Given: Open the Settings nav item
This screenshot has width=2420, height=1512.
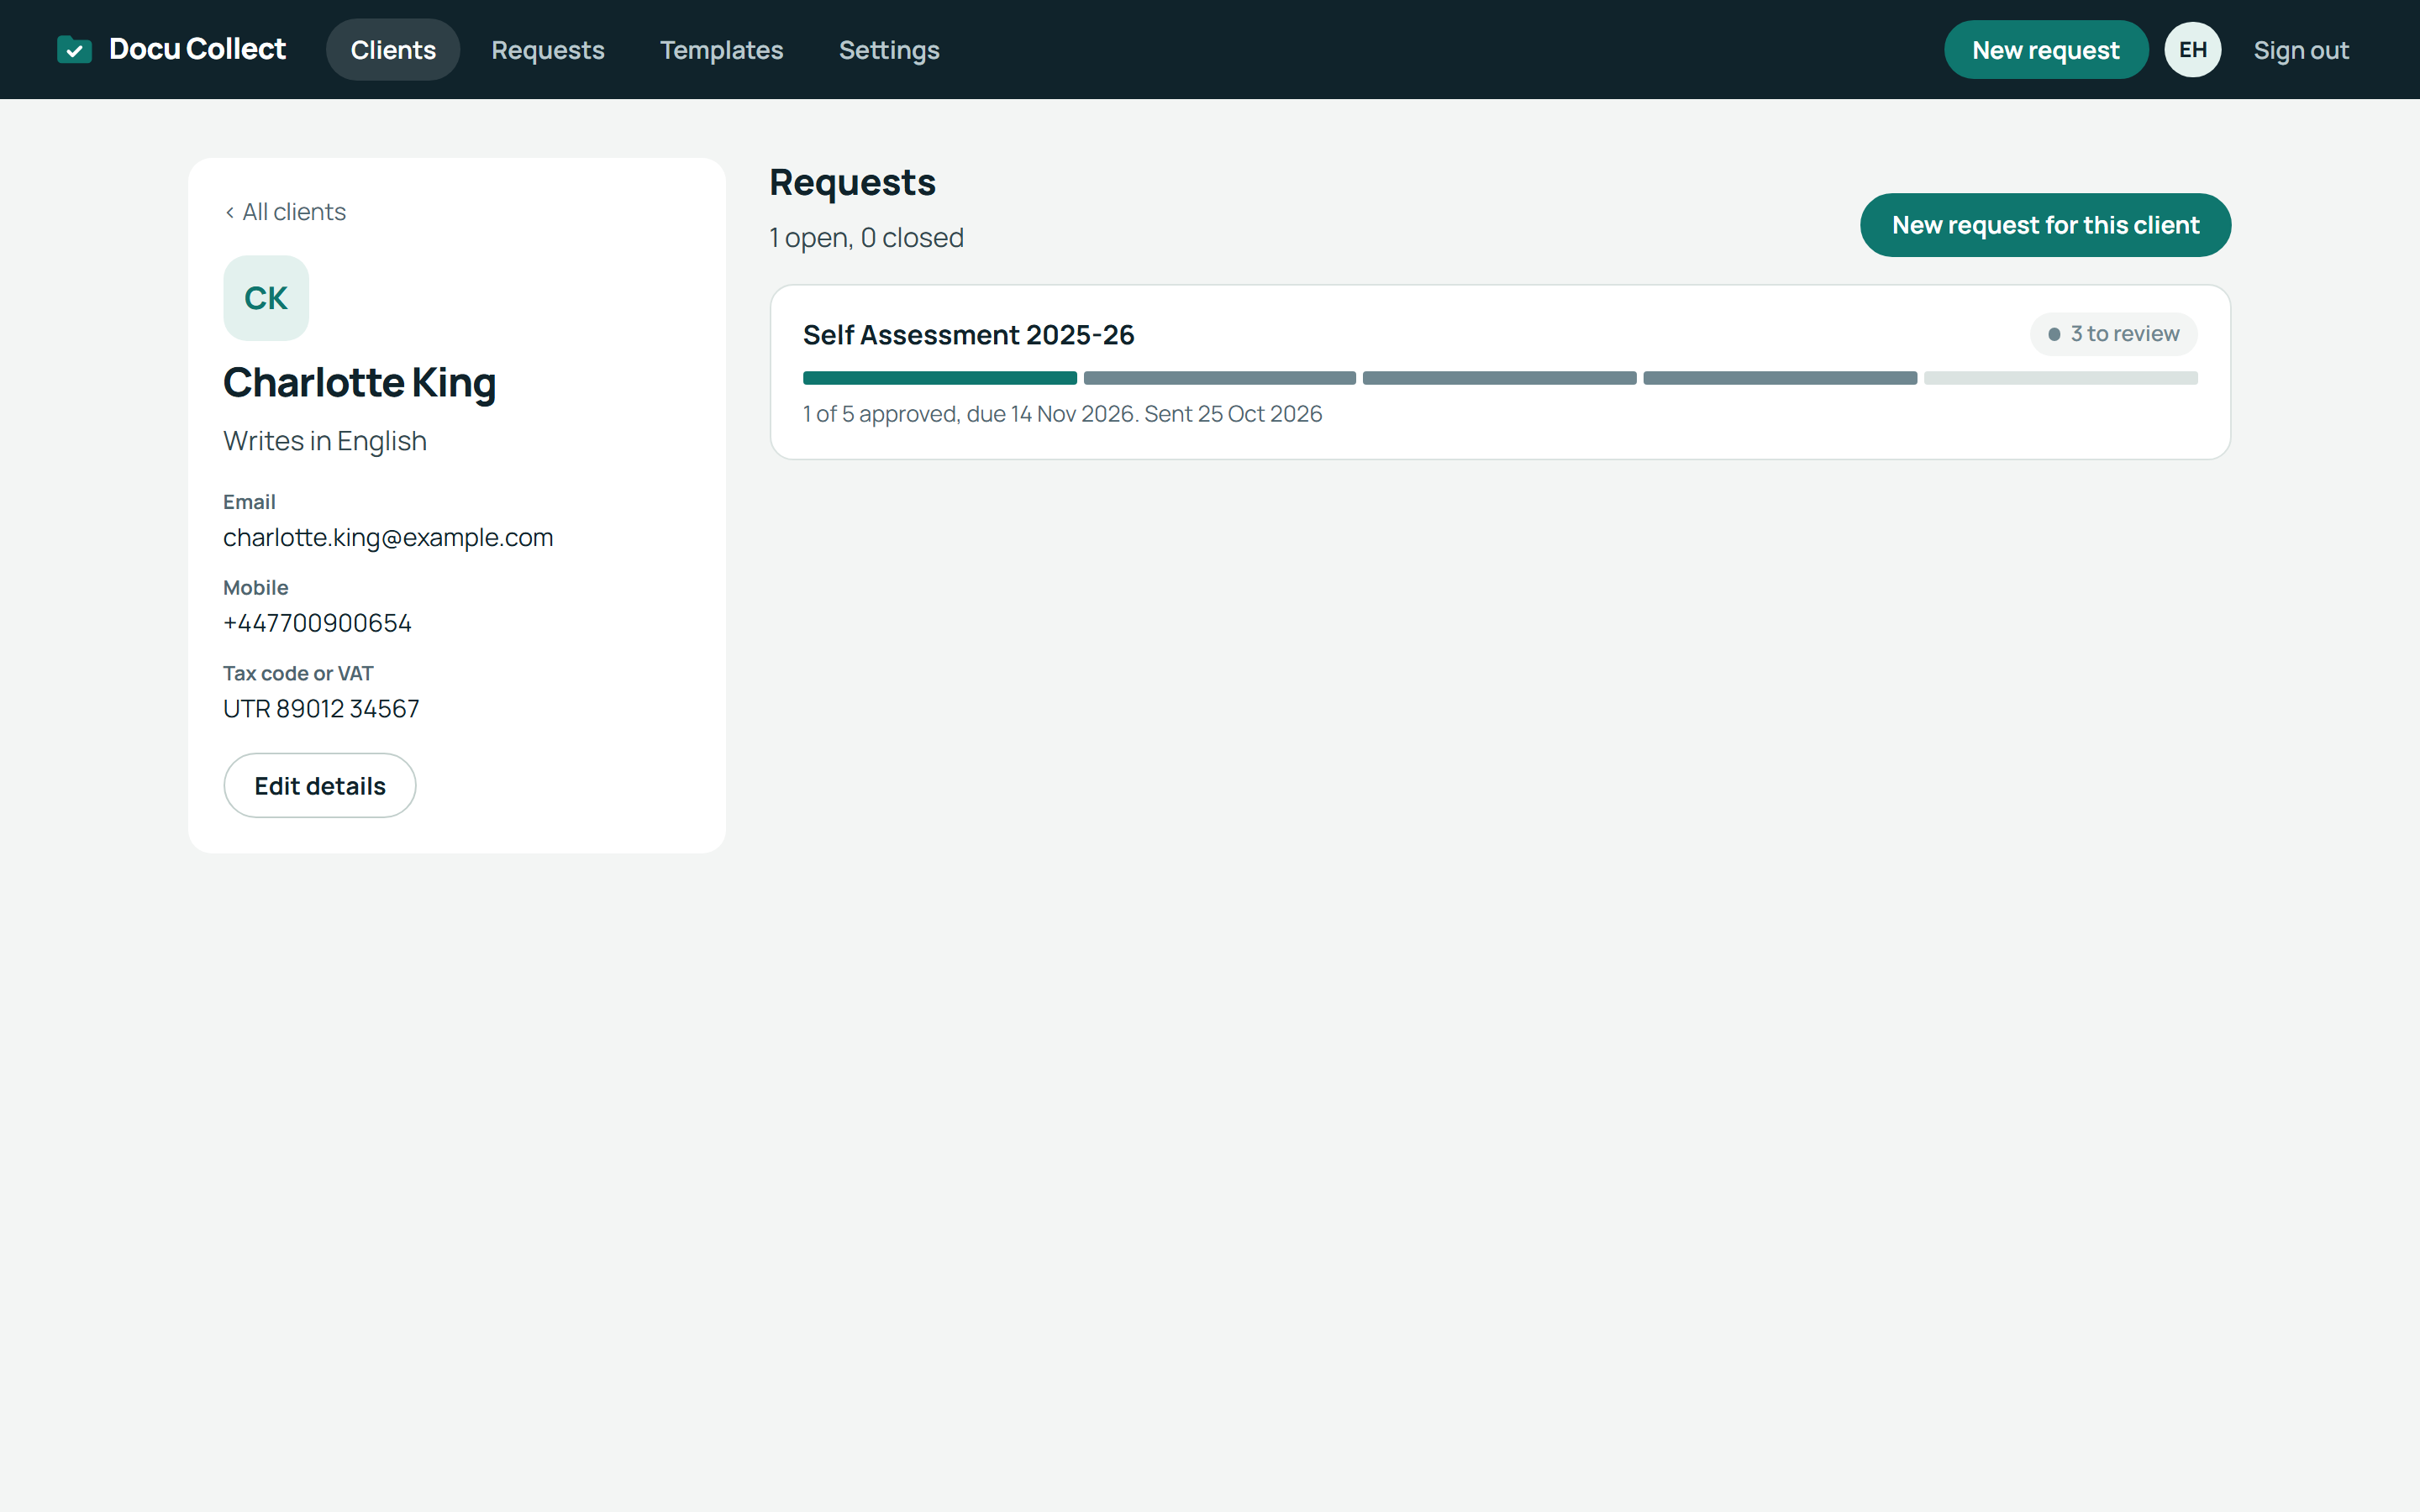Looking at the screenshot, I should (889, 50).
